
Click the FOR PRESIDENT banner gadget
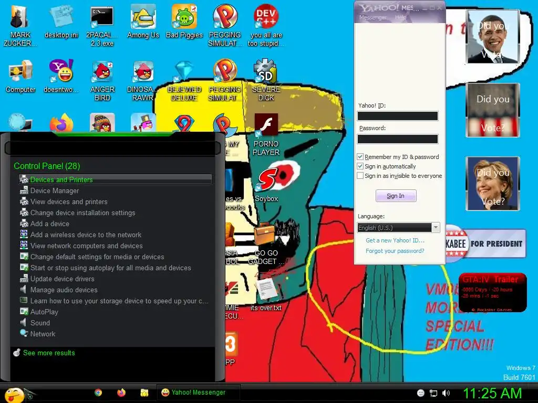click(485, 243)
